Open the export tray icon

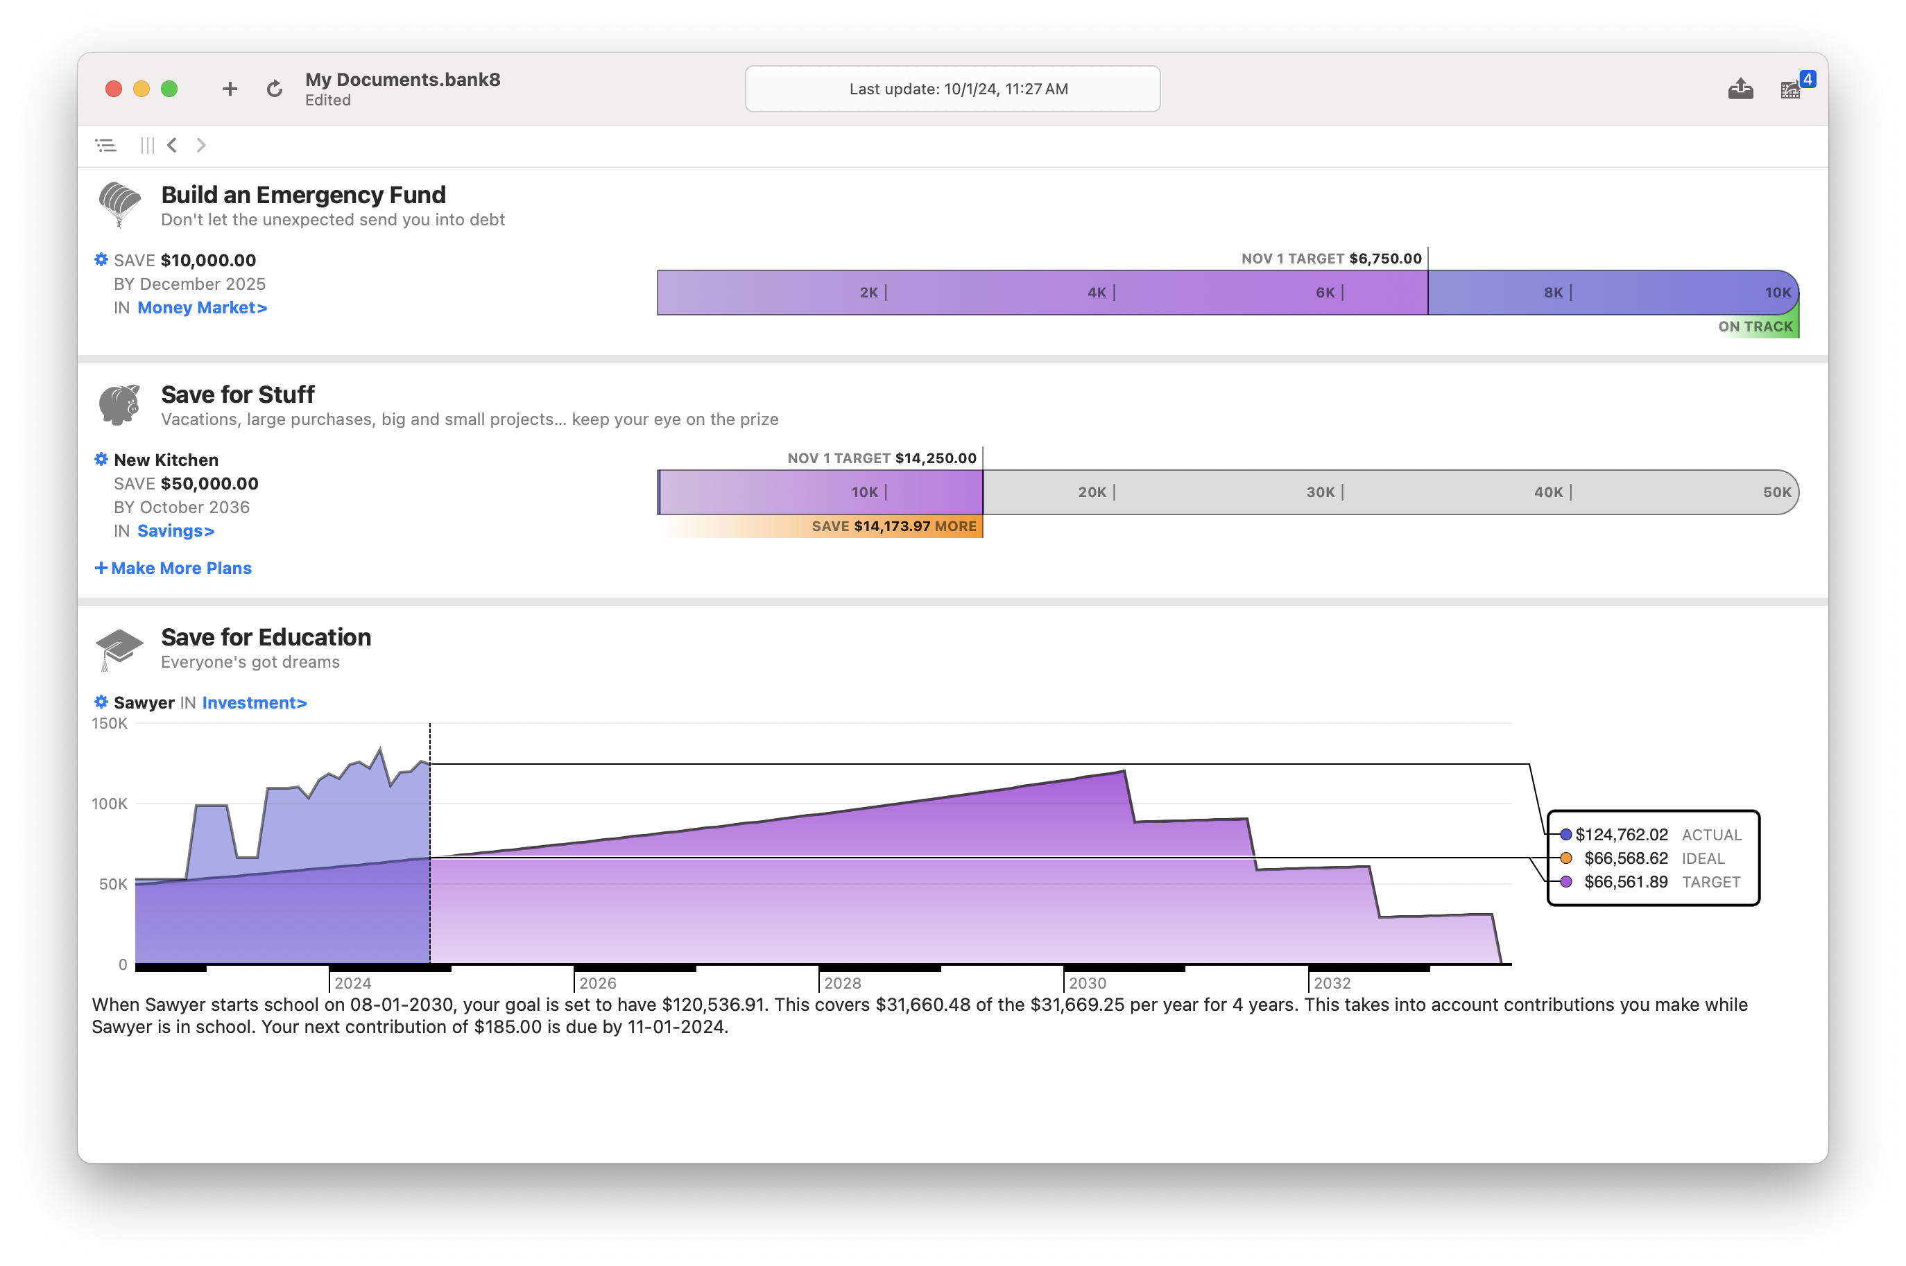(1740, 89)
